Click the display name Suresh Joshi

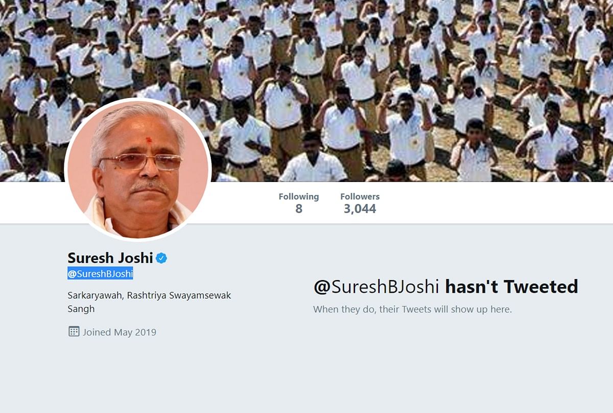click(110, 258)
